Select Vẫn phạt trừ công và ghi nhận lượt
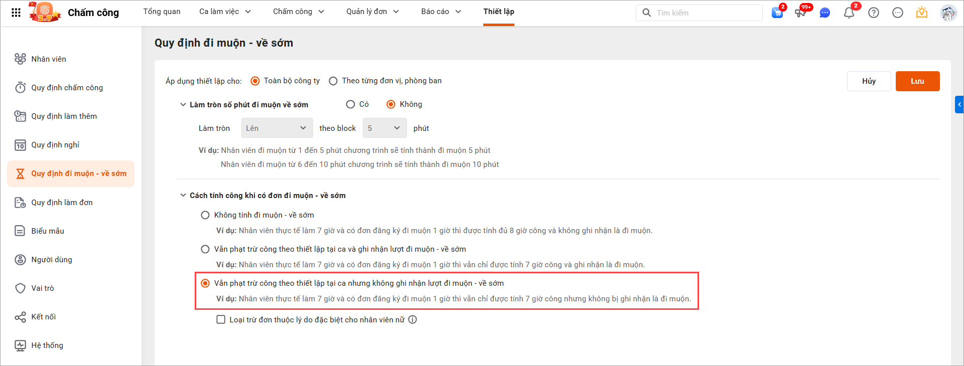Viewport: 964px width, 366px height. (205, 249)
